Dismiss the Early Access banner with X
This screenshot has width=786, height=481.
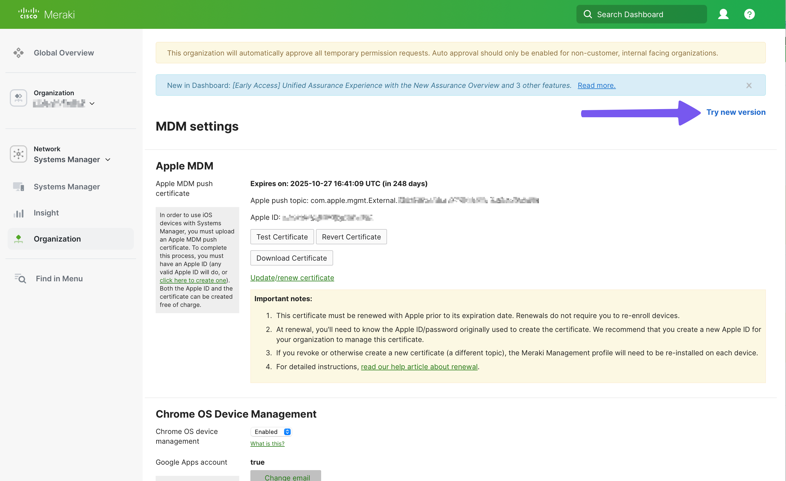749,85
